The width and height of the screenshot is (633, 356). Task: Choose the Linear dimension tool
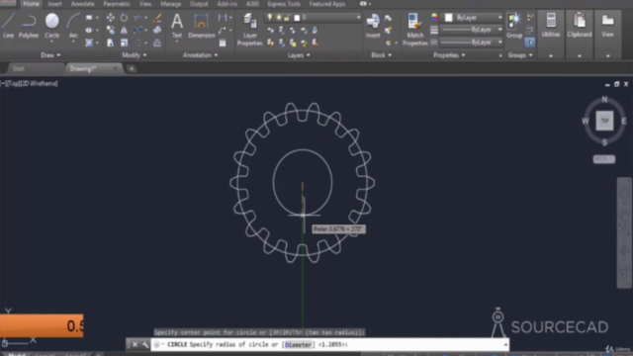223,18
